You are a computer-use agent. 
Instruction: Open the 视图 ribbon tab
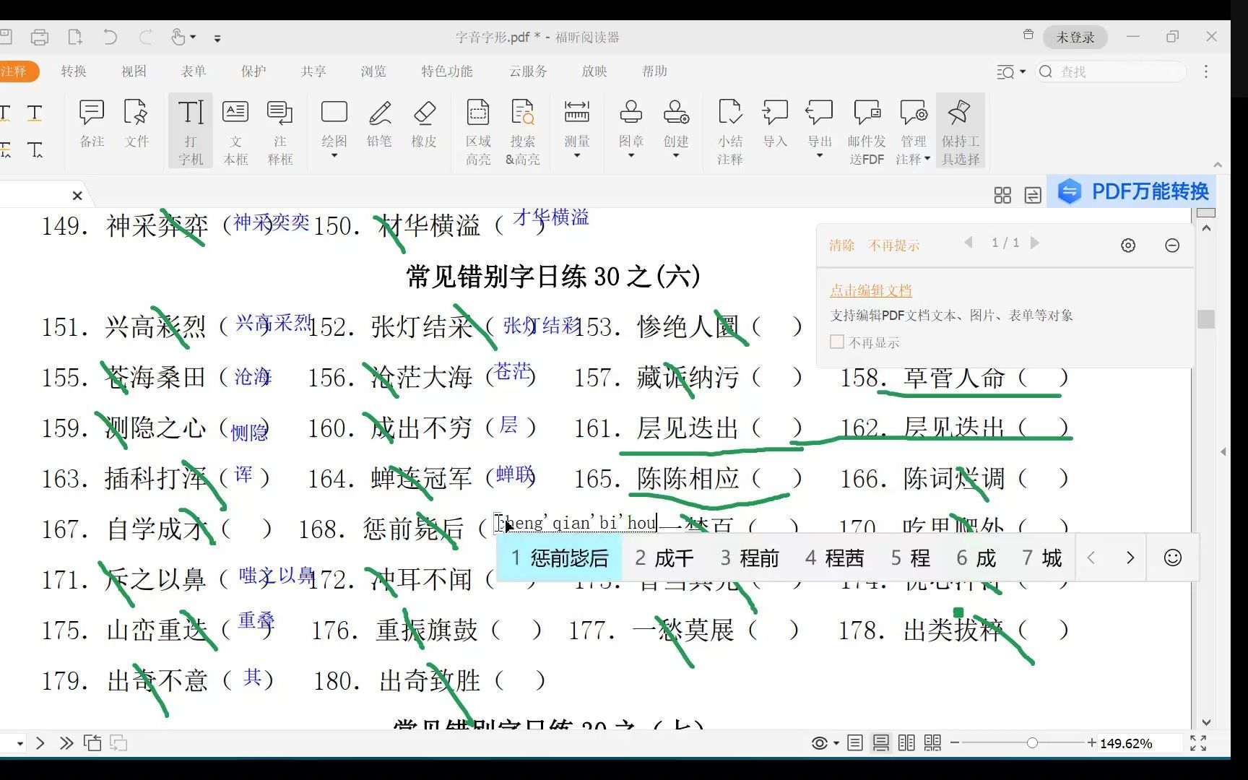pos(134,71)
